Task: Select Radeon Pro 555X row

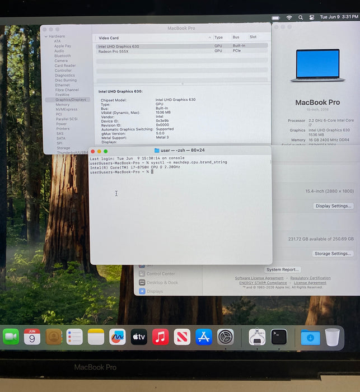Action: point(181,51)
